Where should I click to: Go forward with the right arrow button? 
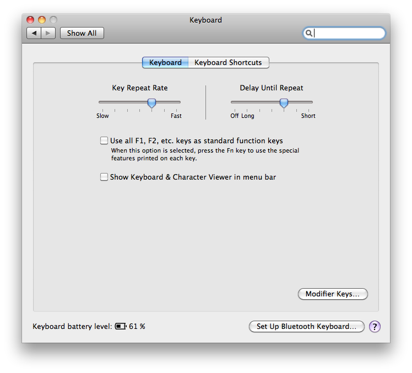point(48,33)
